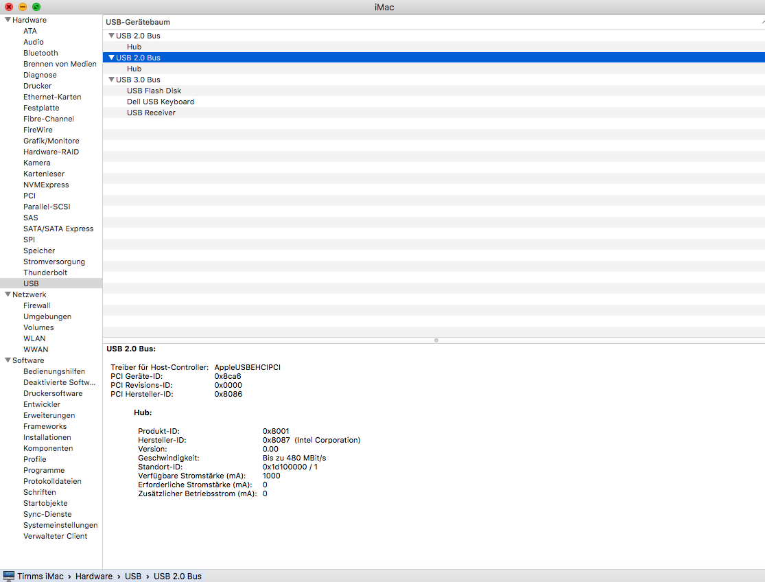Screen dimensions: 765x582
Task: Click the computer icon in path bar
Action: click(x=9, y=576)
